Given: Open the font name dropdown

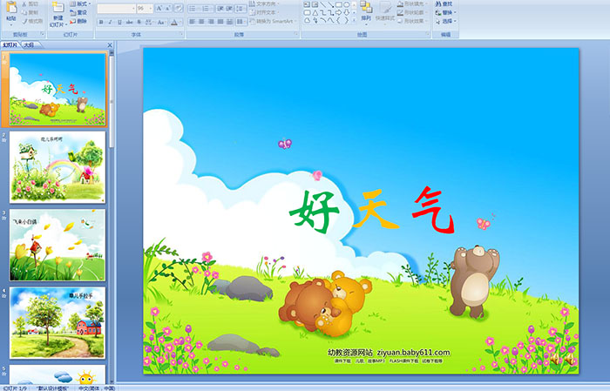Looking at the screenshot, I should coord(133,8).
